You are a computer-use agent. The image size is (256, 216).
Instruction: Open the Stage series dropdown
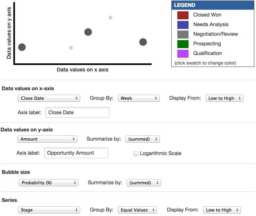[49, 210]
